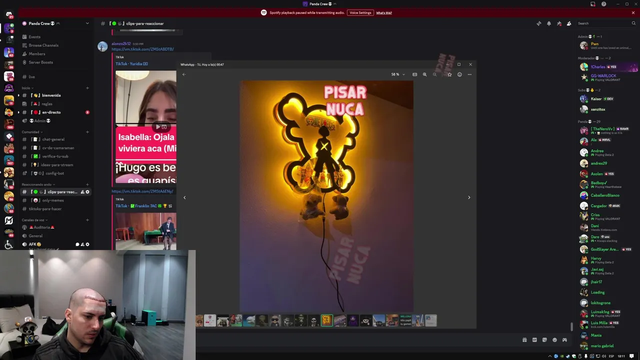Viewport: 640px width, 360px height.
Task: Open pinned messages pin icon
Action: tap(559, 23)
